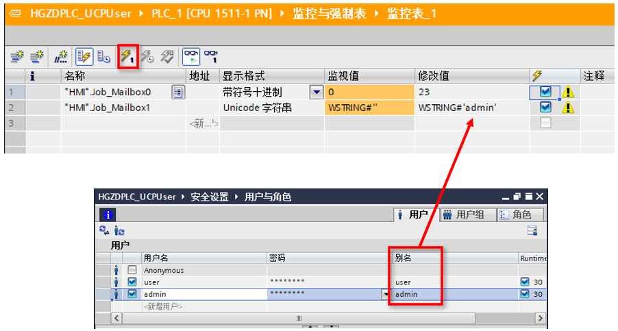
Task: Toggle advanced settings columns clock icon
Action: [103, 57]
